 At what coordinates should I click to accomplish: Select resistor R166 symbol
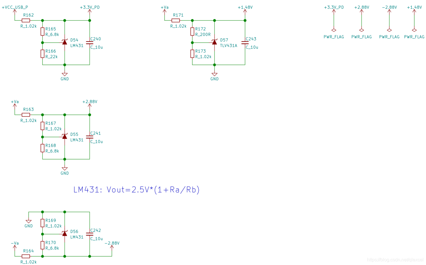(x=43, y=54)
